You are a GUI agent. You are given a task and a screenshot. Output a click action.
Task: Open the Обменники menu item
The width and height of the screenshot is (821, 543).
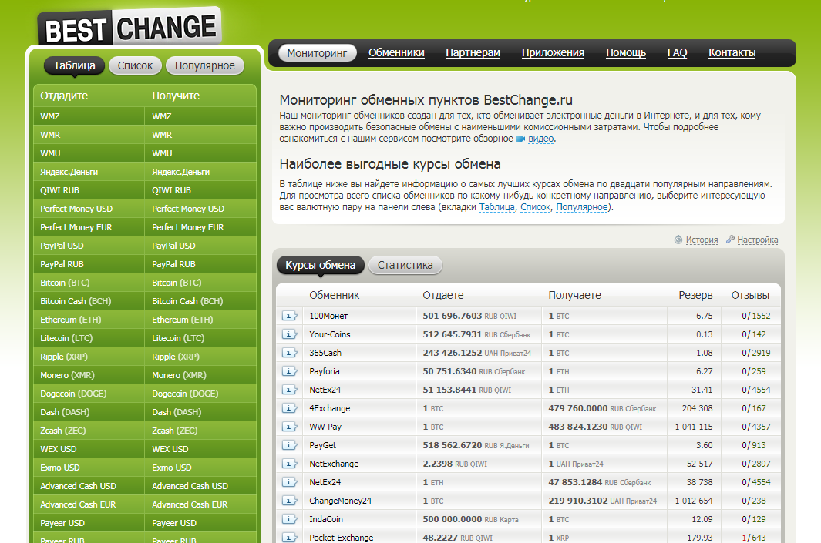coord(396,52)
